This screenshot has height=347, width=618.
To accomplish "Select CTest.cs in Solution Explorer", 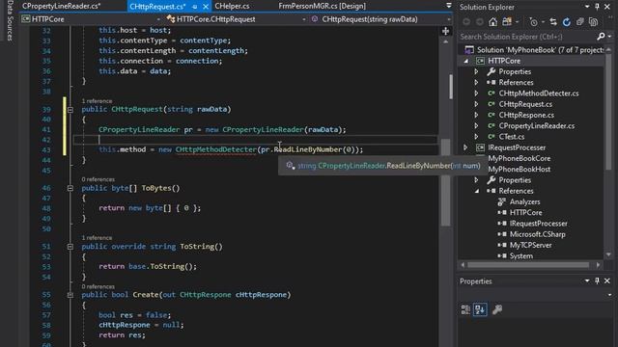I will (x=511, y=137).
